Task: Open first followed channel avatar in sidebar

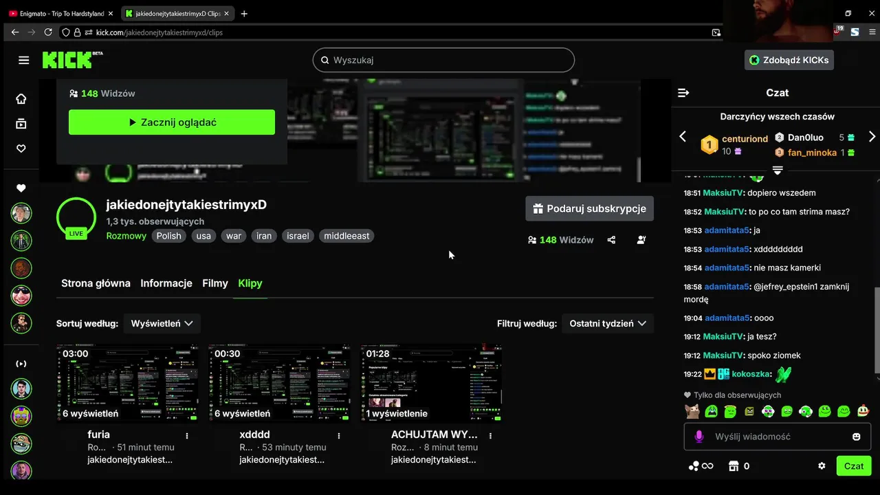Action: [x=21, y=213]
